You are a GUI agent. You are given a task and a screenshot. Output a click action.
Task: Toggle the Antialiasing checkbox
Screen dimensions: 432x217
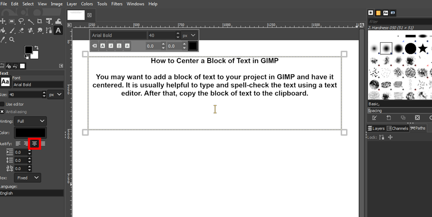pyautogui.click(x=2, y=111)
